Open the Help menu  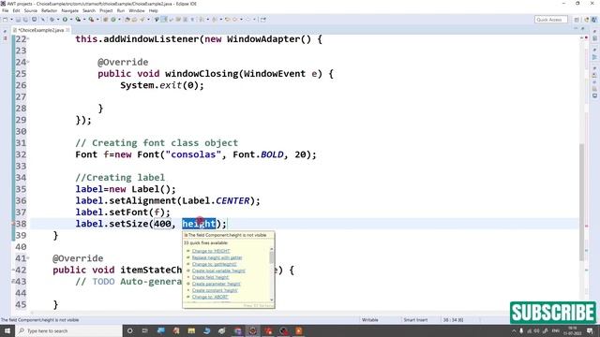coord(154,10)
